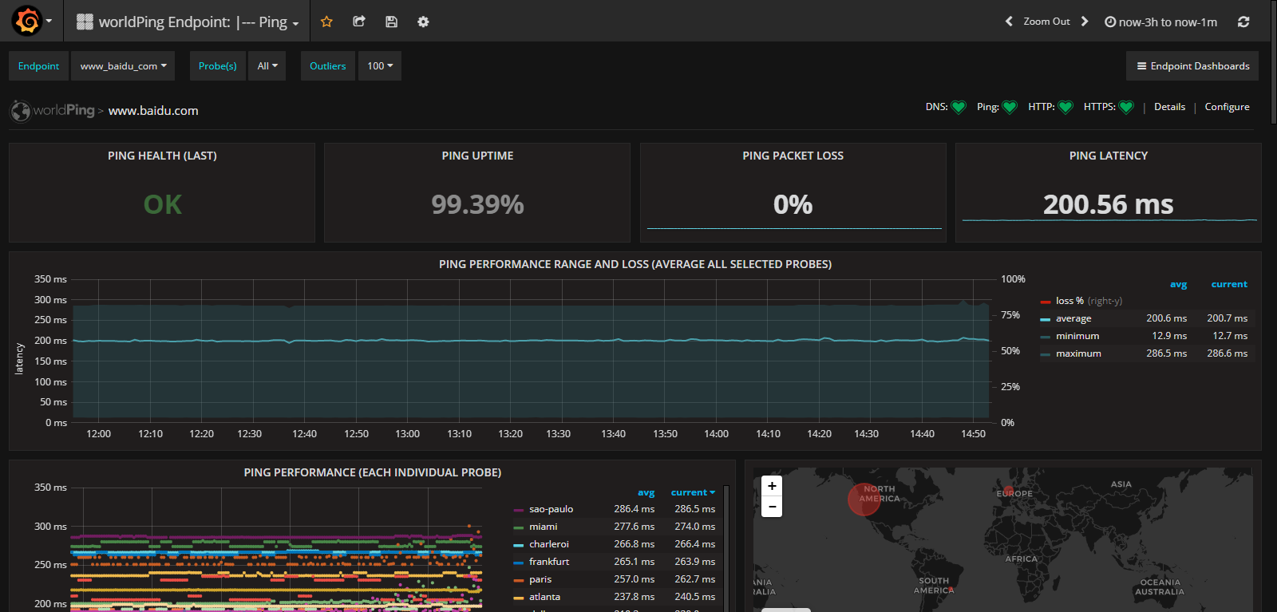Open dashboard settings gear icon
Image resolution: width=1277 pixels, height=612 pixels.
(423, 22)
